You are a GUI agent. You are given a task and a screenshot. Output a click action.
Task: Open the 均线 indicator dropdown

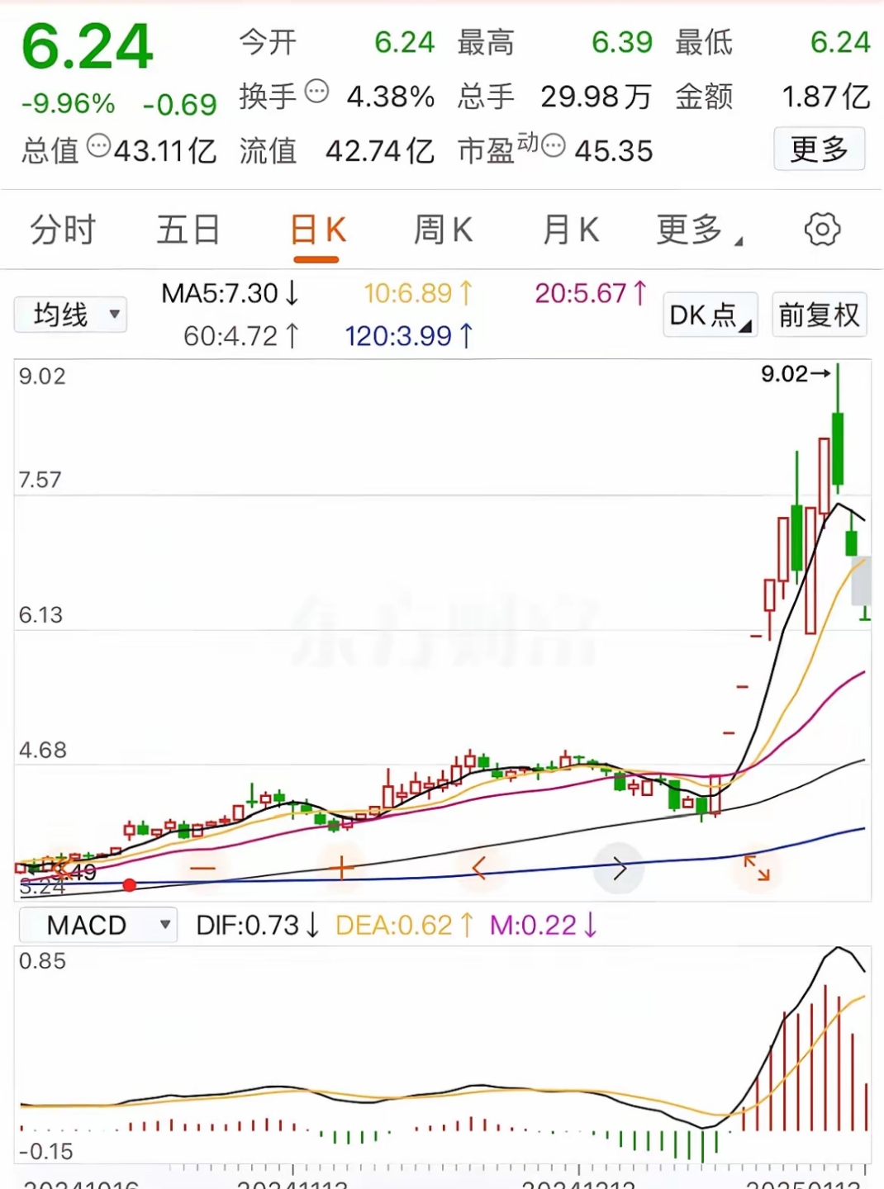[70, 315]
